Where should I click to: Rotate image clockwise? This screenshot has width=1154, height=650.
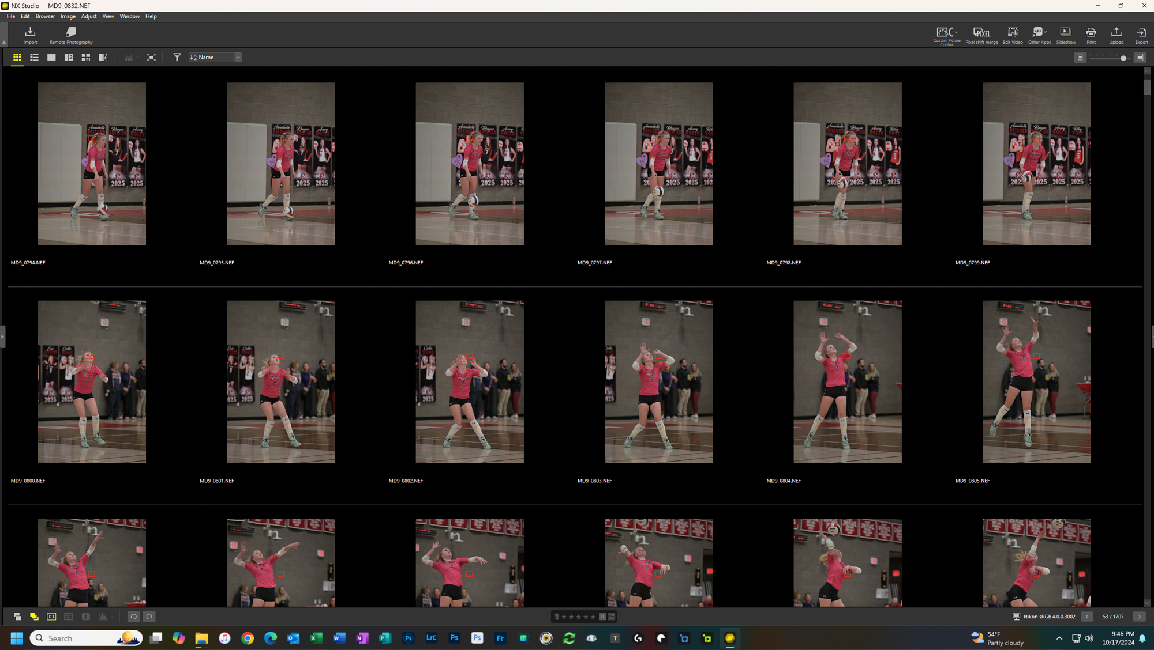click(x=149, y=617)
